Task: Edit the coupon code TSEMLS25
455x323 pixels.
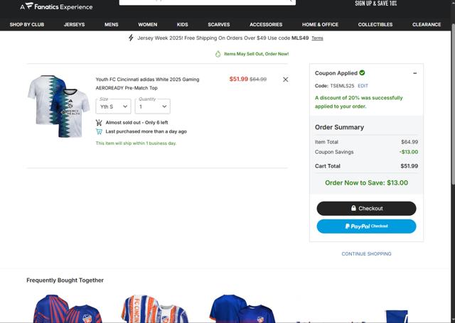Action: click(363, 85)
